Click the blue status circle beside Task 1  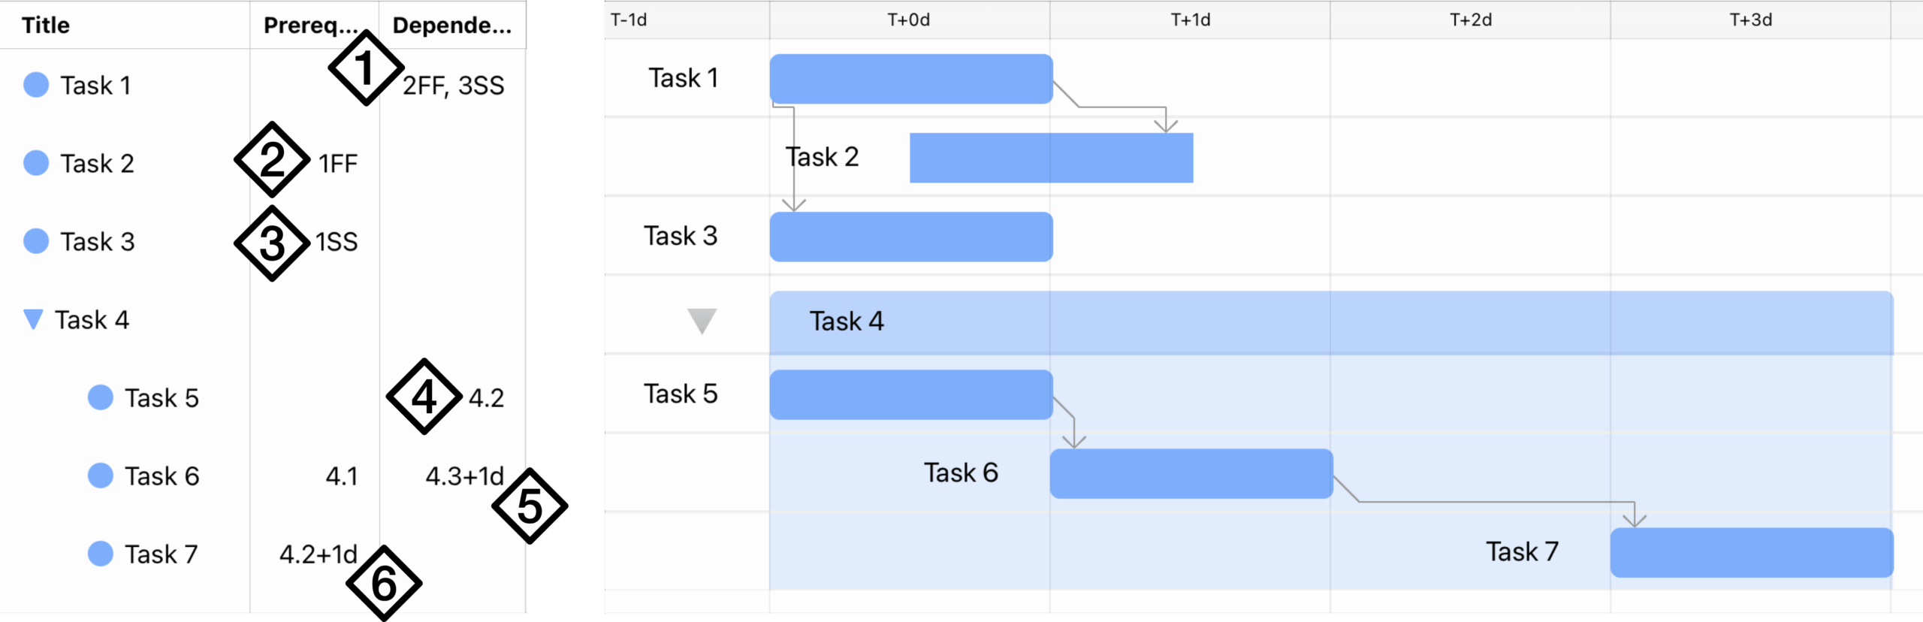(36, 85)
